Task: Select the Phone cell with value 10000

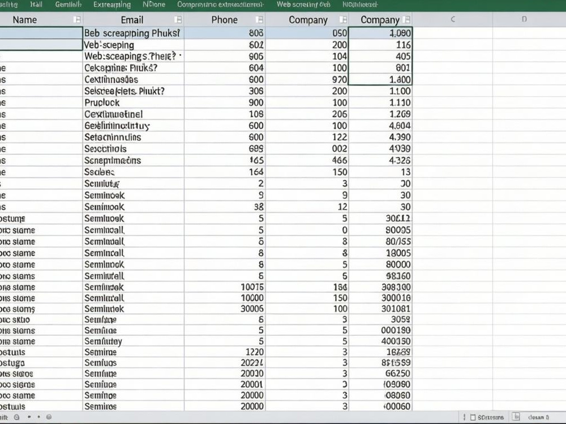Action: [225, 298]
